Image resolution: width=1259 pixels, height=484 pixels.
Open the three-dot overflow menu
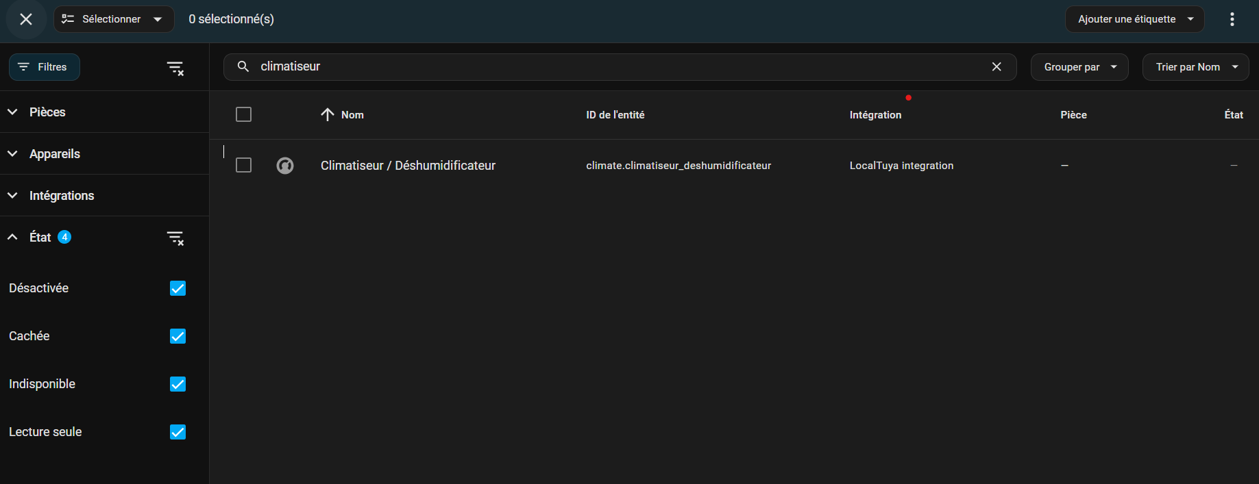(1232, 19)
